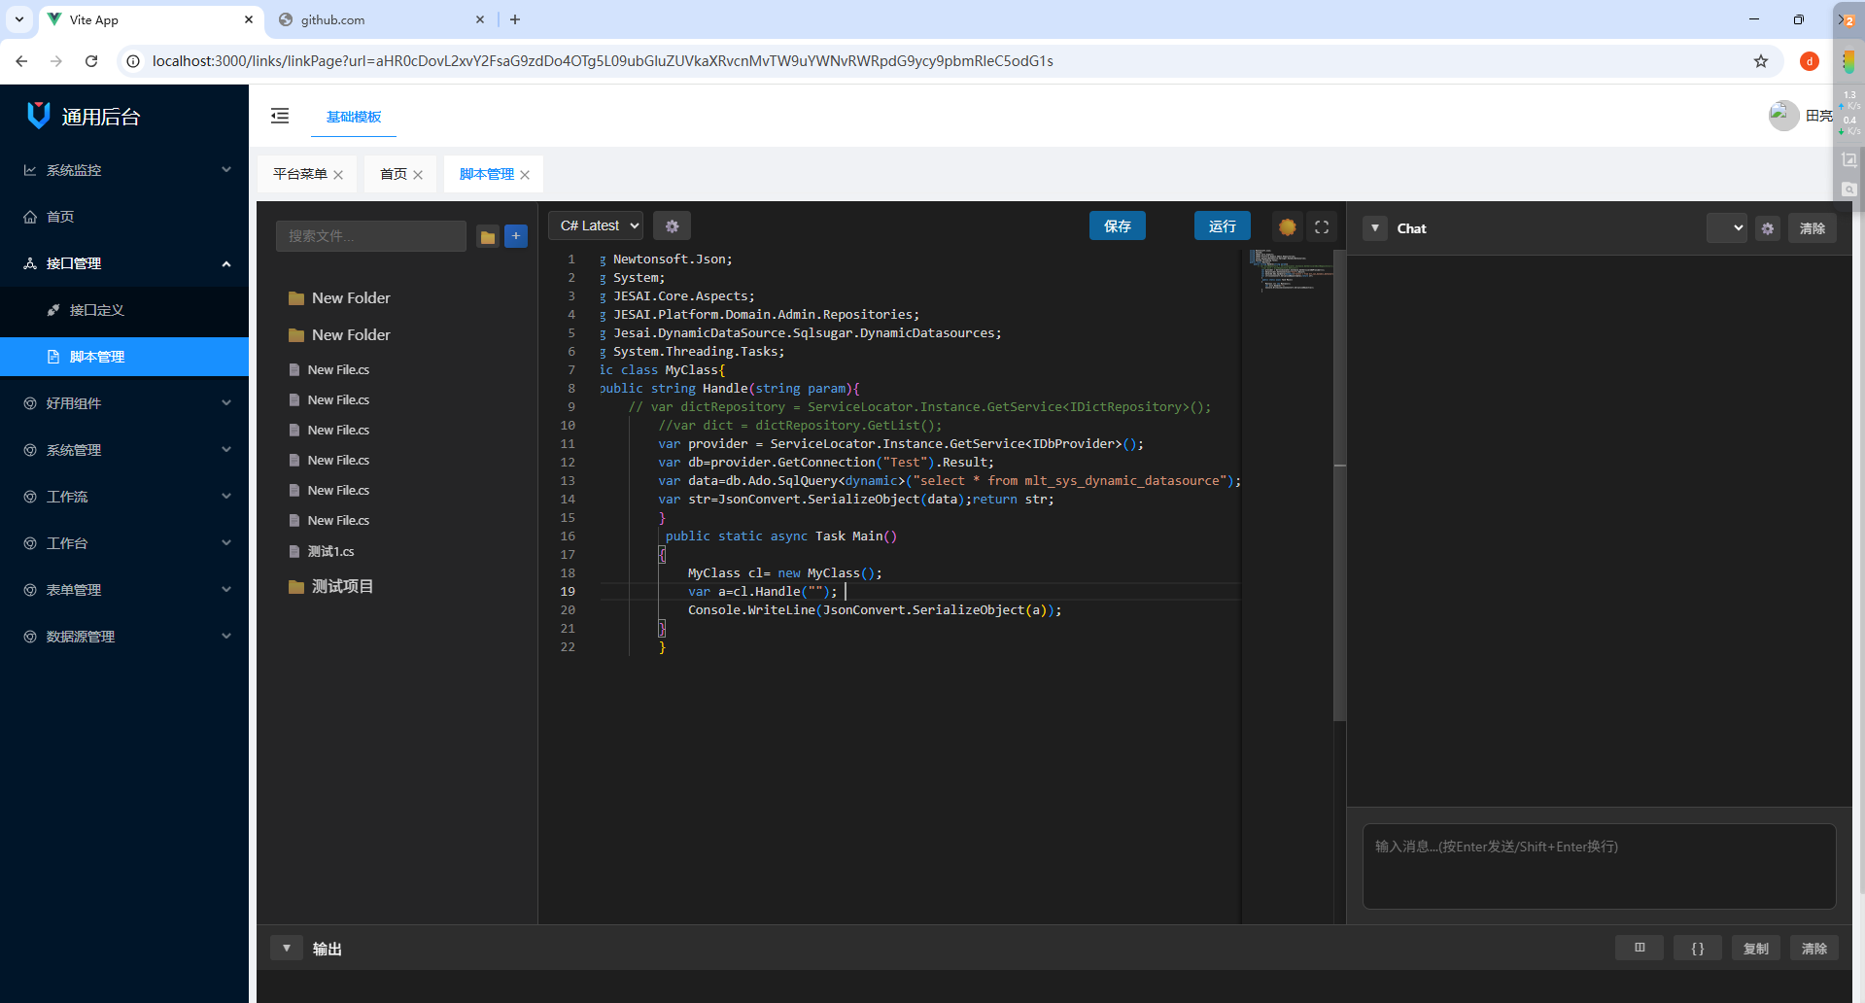This screenshot has height=1003, width=1865.
Task: Collapse the Chat panel triangle toggle
Action: 1375,228
